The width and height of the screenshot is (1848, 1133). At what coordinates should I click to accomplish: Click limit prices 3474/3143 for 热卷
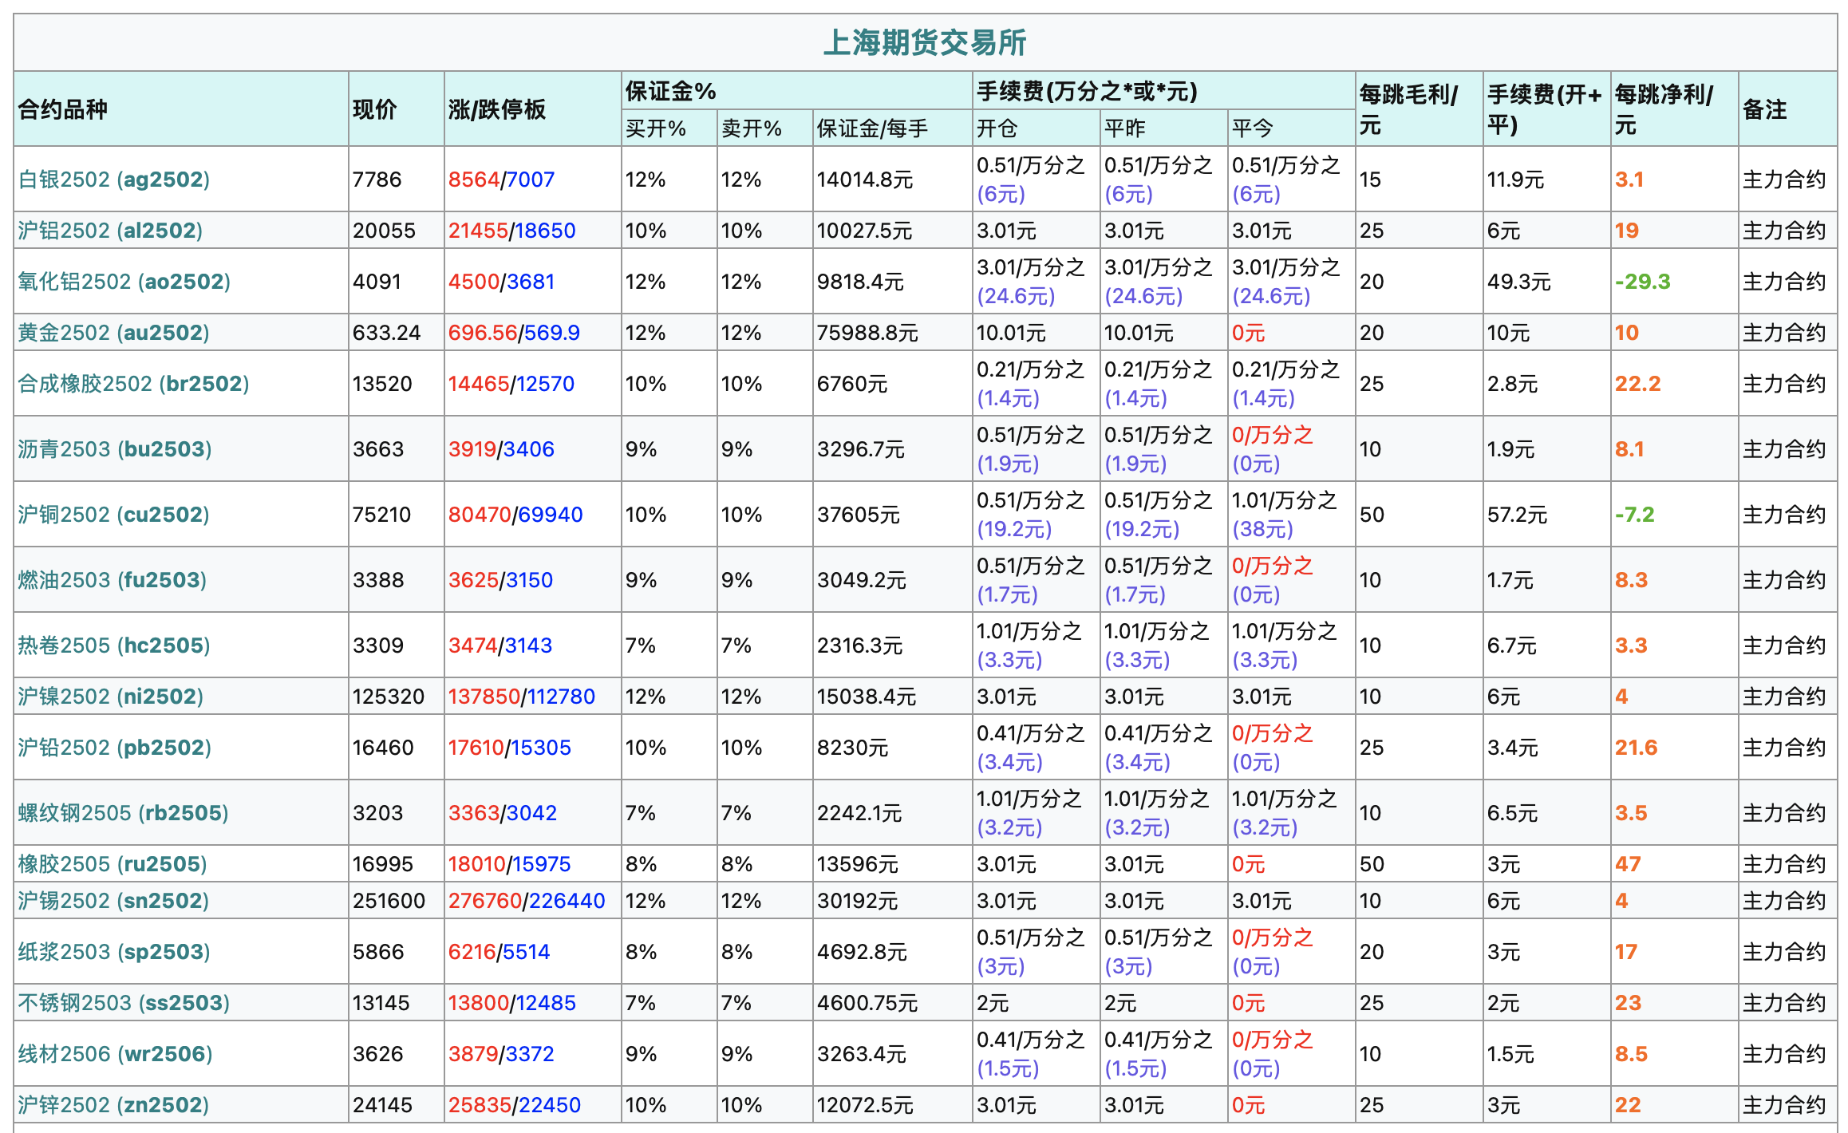click(500, 645)
